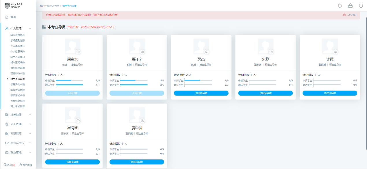Open info icon on 吴杰's avatar
This screenshot has height=169, width=367.
207,52
